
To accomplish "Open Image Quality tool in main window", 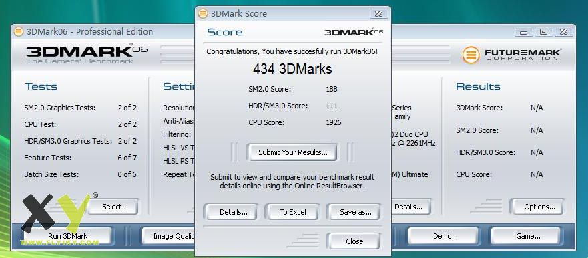I will point(169,236).
